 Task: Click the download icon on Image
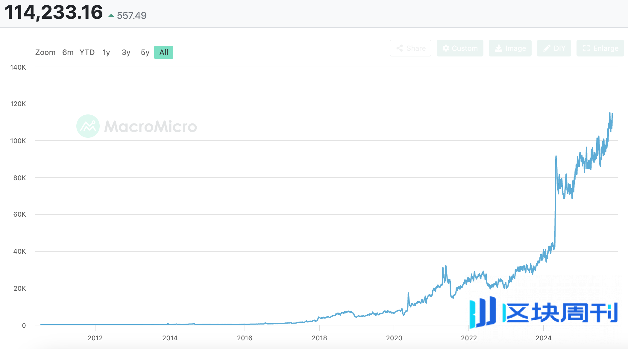pyautogui.click(x=498, y=48)
